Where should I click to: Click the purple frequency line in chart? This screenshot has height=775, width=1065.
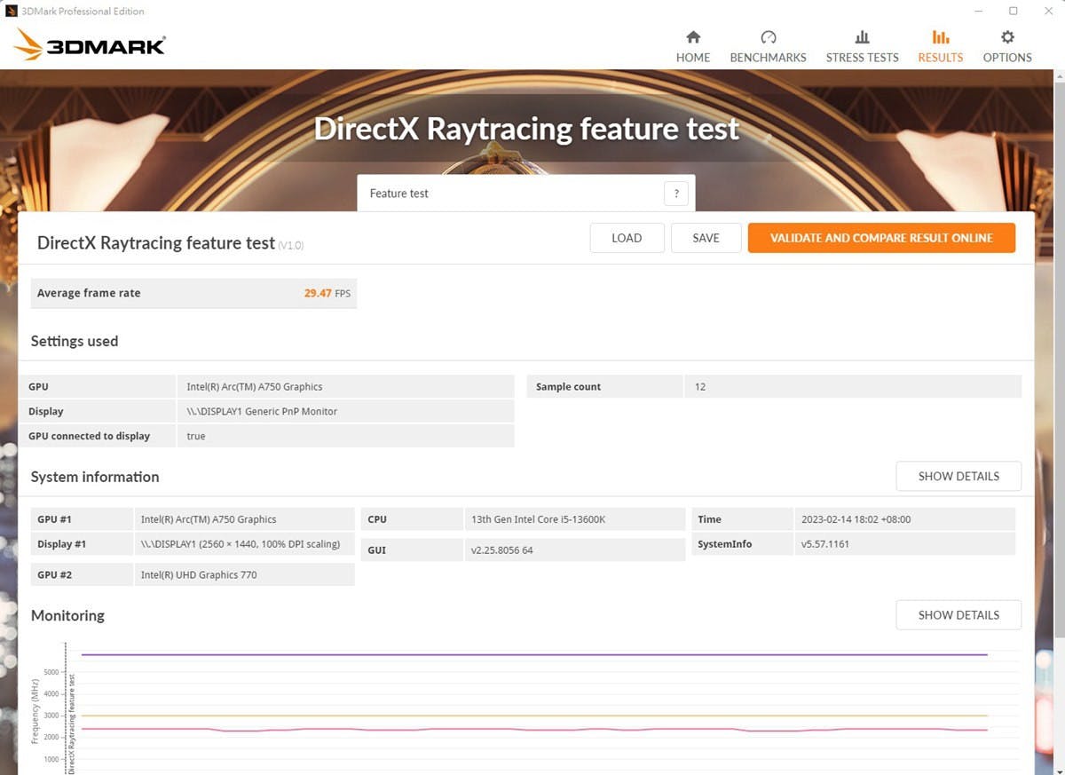(534, 655)
